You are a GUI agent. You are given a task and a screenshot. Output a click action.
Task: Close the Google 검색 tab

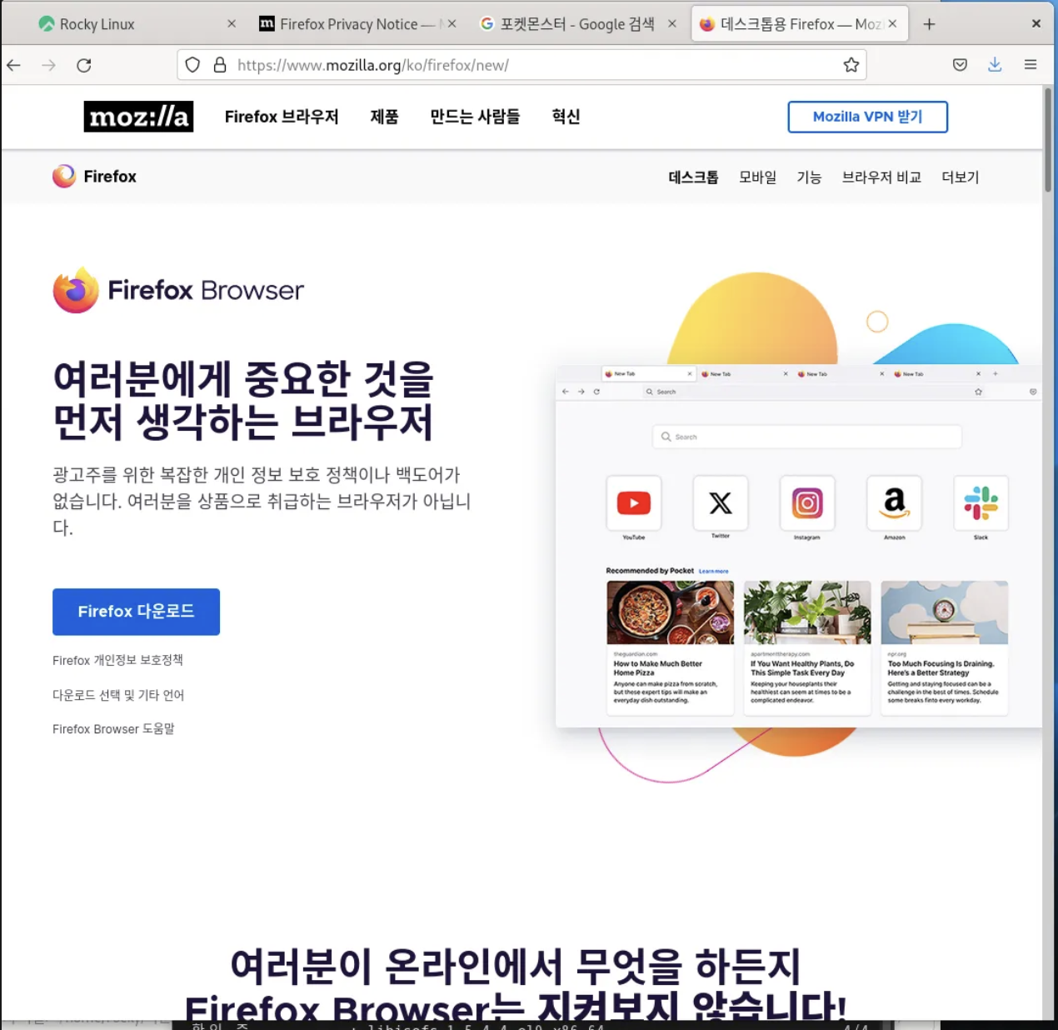(x=671, y=24)
